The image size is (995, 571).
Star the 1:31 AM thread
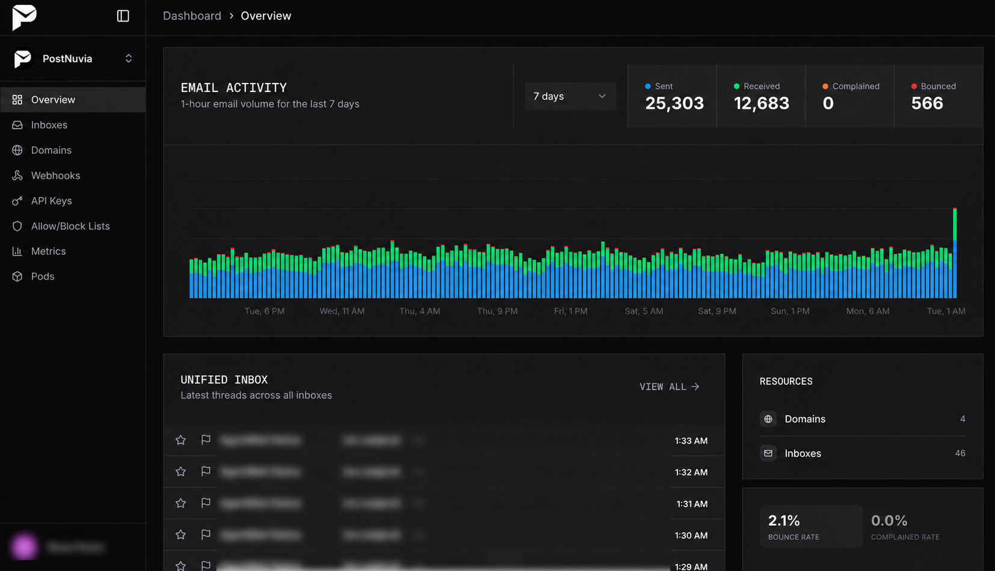[180, 503]
